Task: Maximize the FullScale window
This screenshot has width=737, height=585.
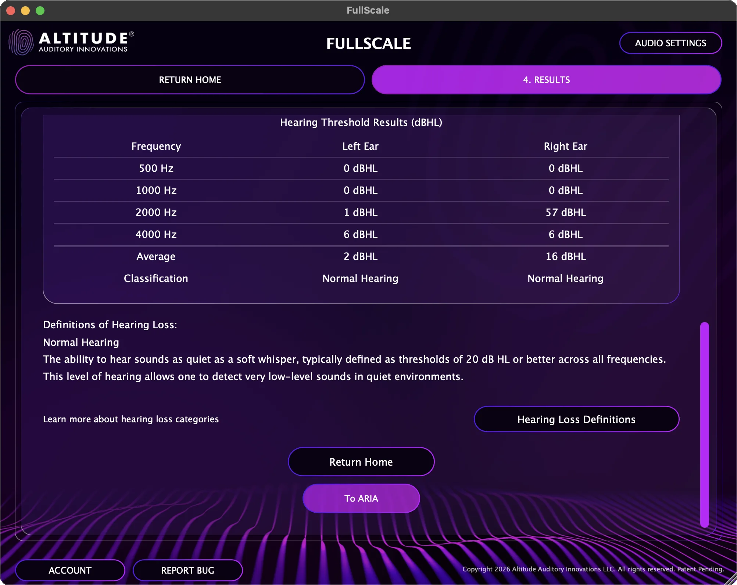Action: click(x=40, y=11)
